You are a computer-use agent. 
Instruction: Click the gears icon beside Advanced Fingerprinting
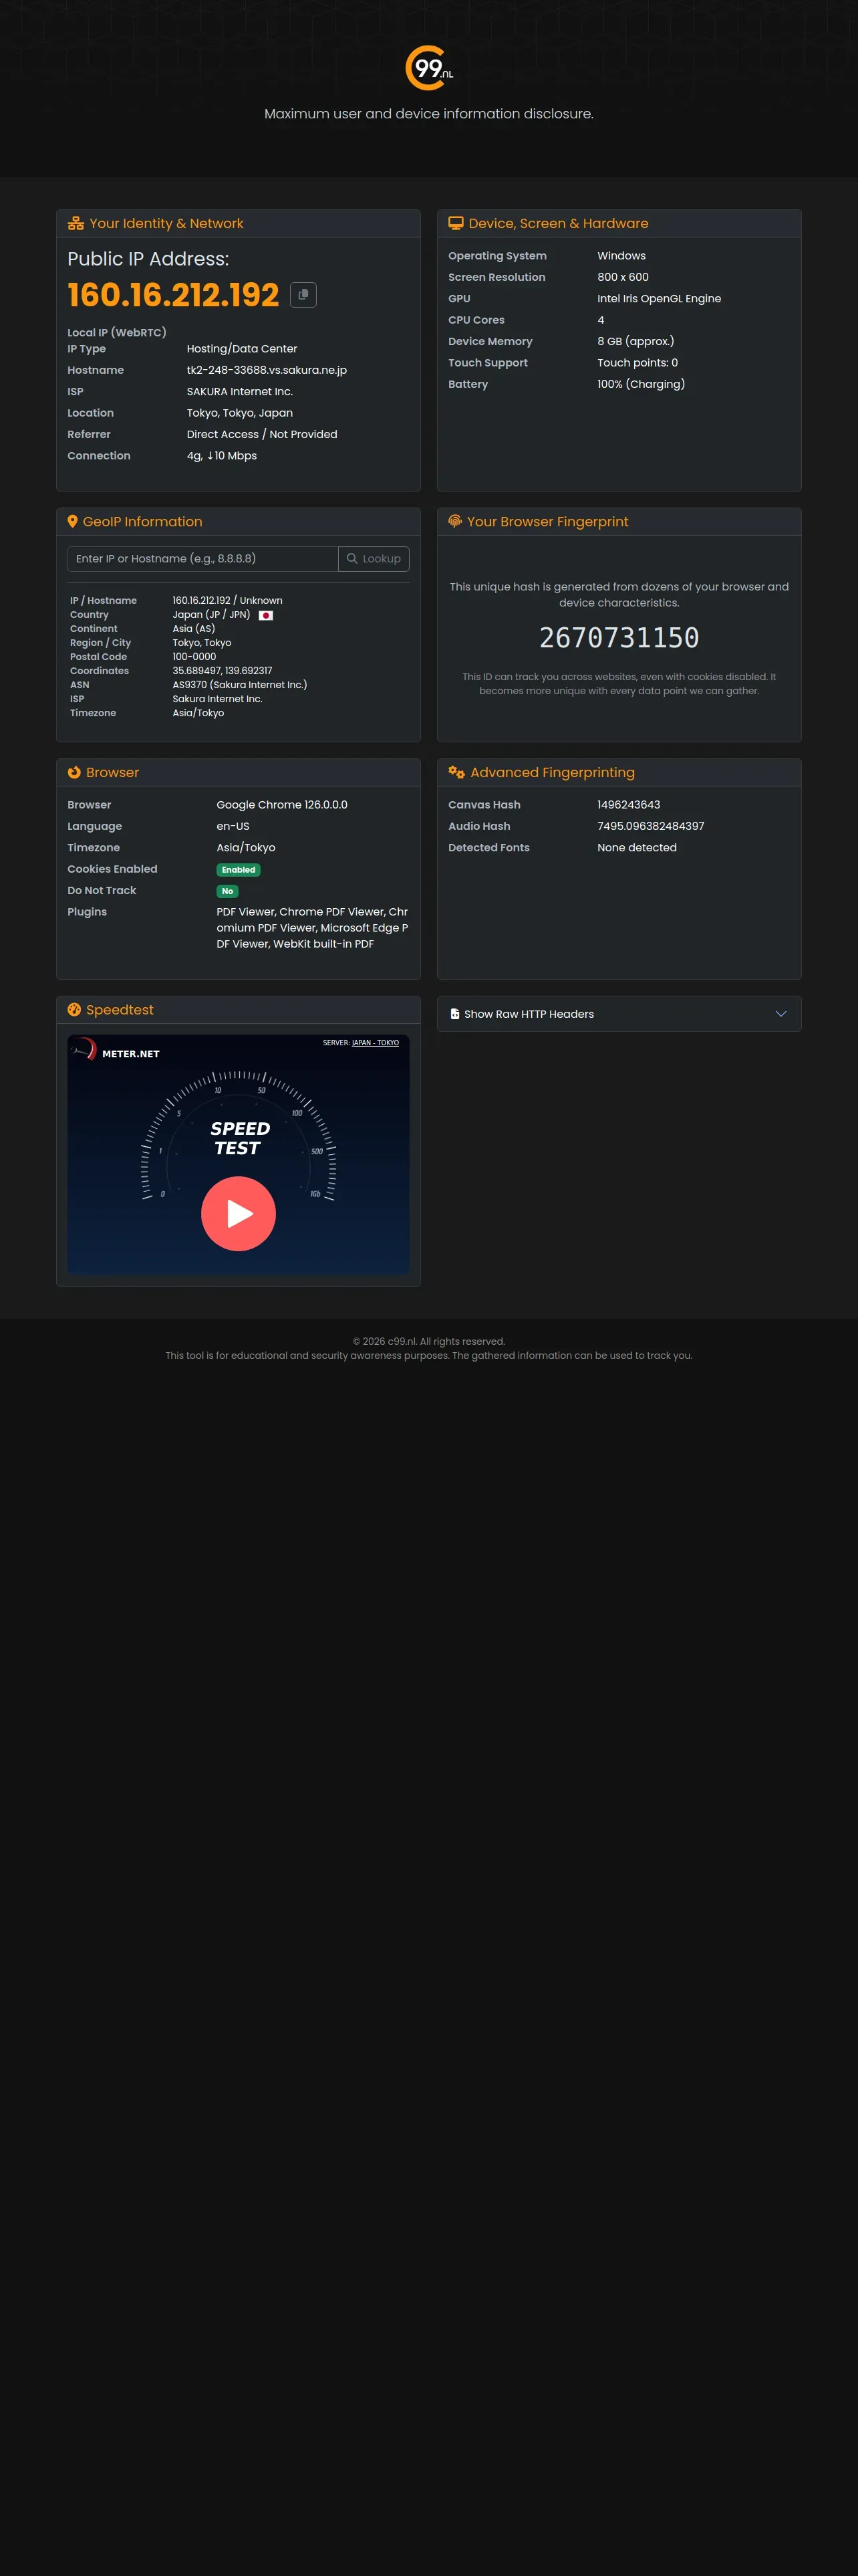(x=456, y=772)
